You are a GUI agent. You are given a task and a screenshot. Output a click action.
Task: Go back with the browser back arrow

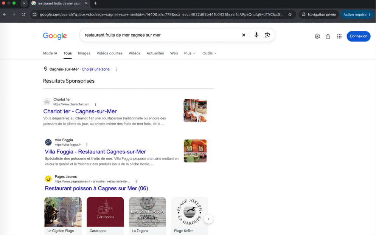pos(5,14)
